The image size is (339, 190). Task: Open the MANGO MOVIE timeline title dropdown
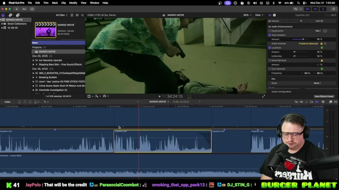pyautogui.click(x=159, y=102)
